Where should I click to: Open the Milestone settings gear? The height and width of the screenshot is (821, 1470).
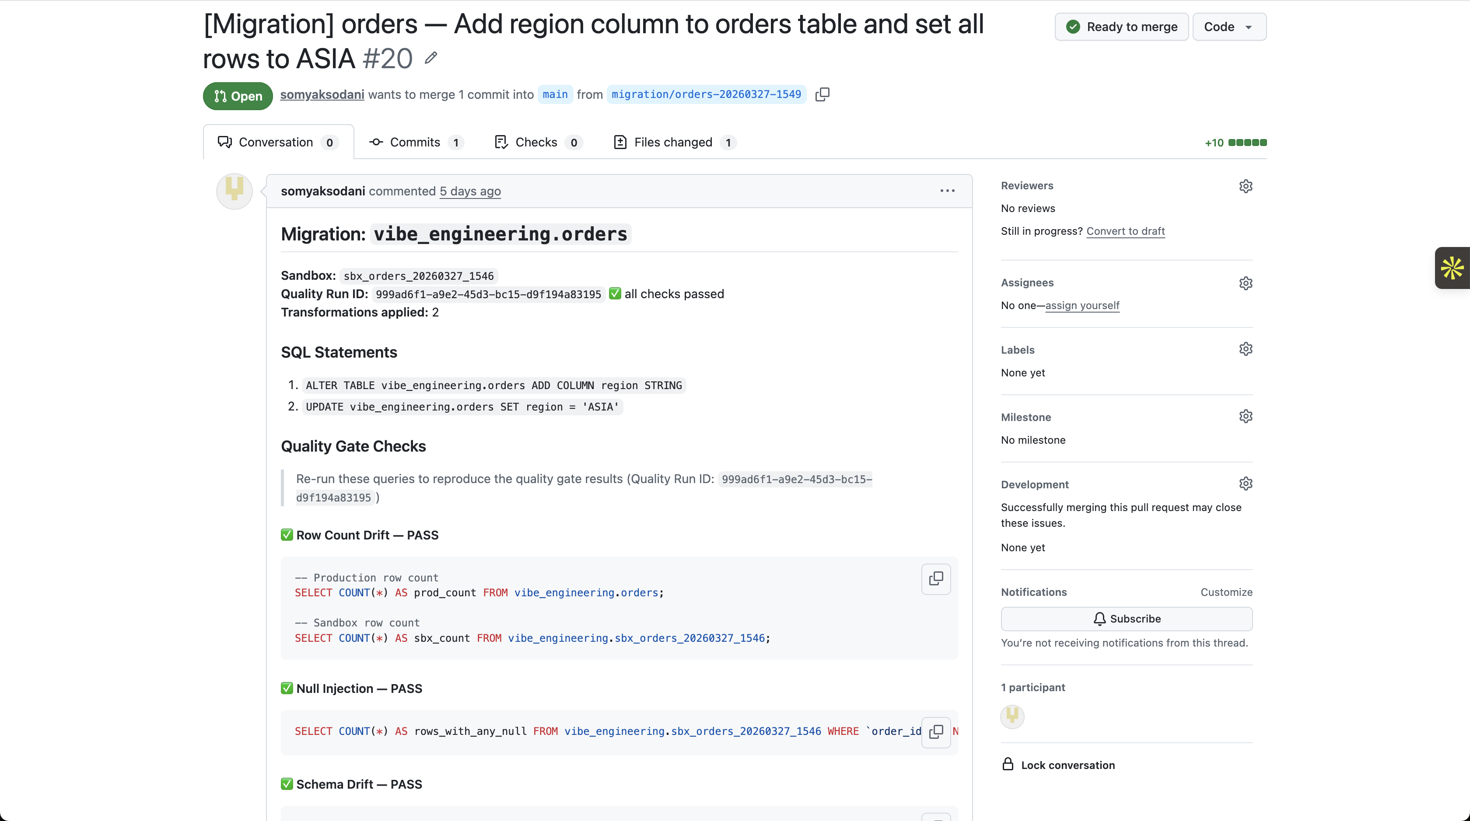point(1246,416)
